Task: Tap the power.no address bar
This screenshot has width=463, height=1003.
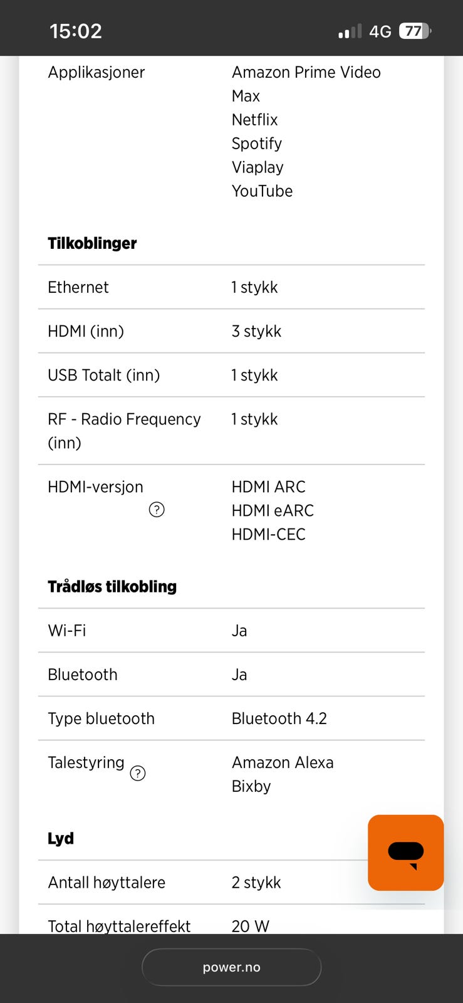Action: (231, 967)
